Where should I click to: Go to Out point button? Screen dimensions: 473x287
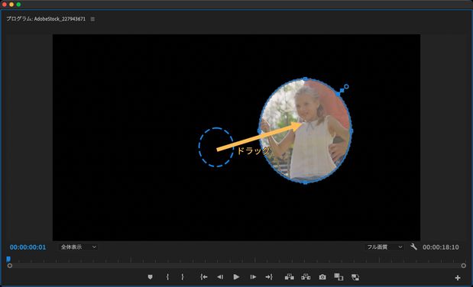tap(269, 277)
